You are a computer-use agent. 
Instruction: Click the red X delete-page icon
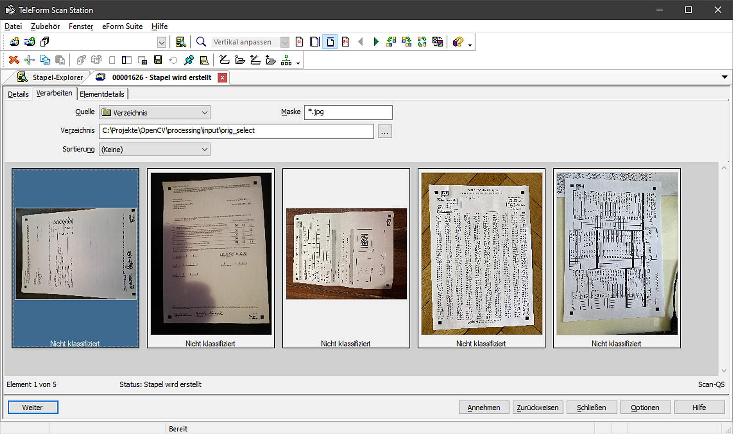tap(13, 60)
